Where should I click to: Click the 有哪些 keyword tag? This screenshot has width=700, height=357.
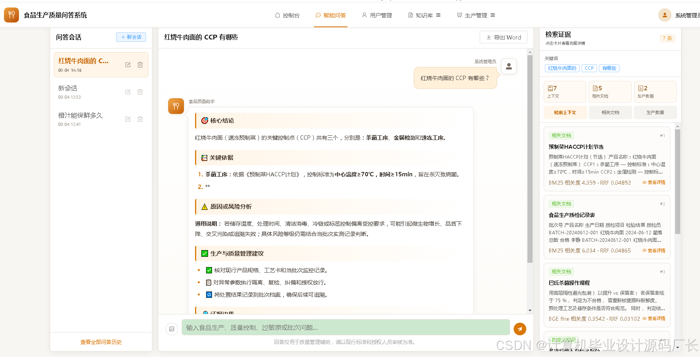coord(609,68)
